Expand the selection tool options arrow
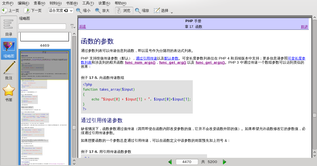The image size is (317, 166). [x=172, y=13]
